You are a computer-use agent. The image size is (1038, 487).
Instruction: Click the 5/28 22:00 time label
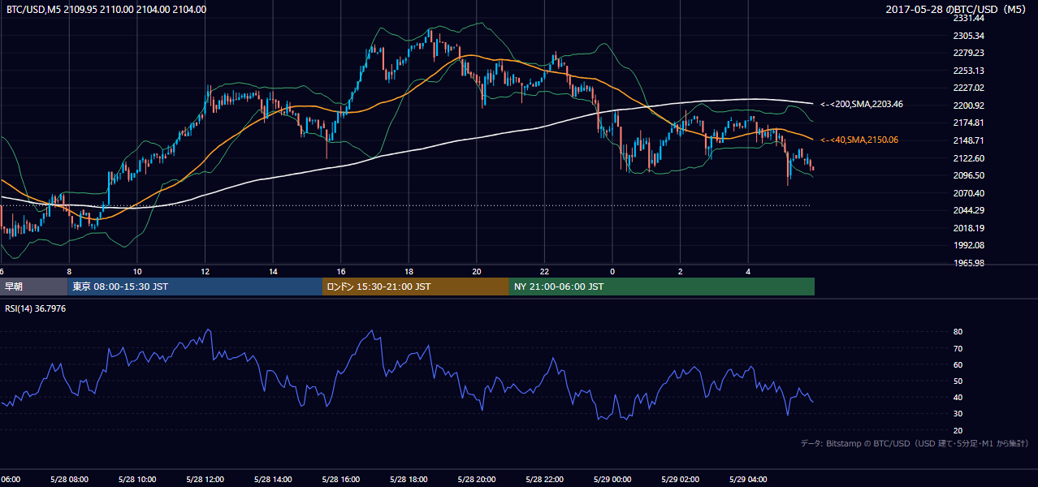point(543,480)
